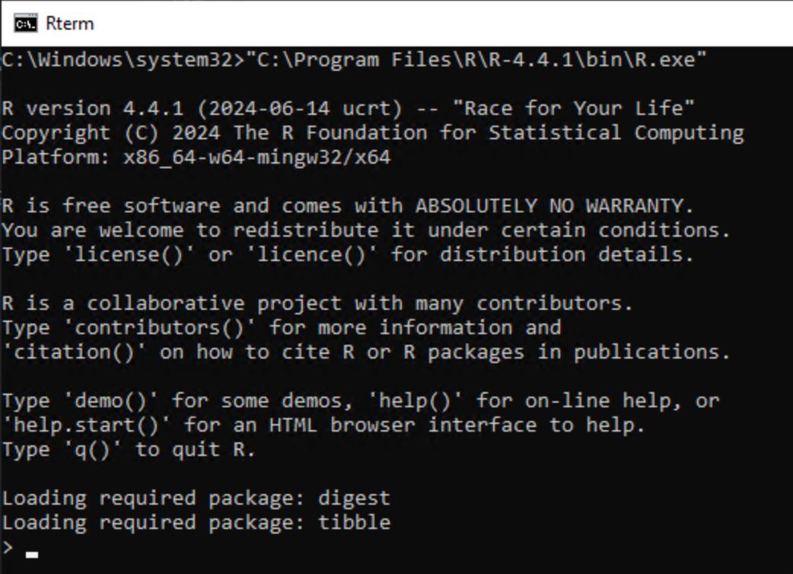This screenshot has height=574, width=793.
Task: Click the Rterm console icon in title bar
Action: click(25, 23)
